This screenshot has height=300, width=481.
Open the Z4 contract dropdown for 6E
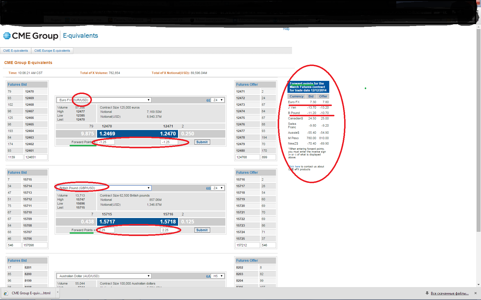click(x=218, y=100)
